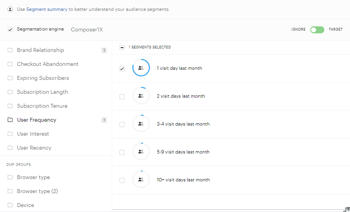Click the 1 SEGMENTS SELECTED label
The image size is (350, 212).
tap(149, 47)
